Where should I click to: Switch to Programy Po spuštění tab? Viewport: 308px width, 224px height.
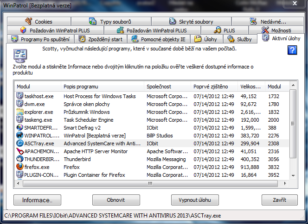pyautogui.click(x=41, y=39)
